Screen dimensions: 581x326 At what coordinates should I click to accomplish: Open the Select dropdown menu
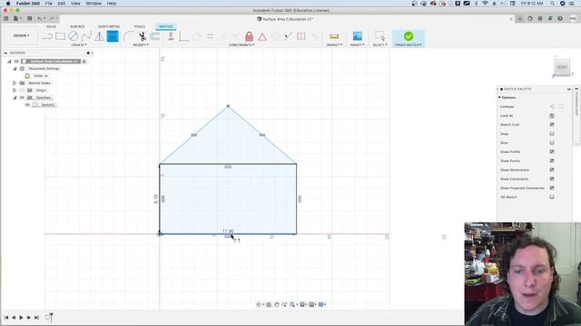tap(379, 44)
